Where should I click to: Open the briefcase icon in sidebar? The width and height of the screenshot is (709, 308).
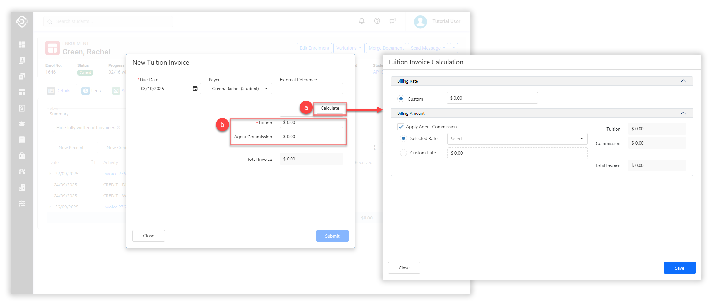tap(22, 156)
